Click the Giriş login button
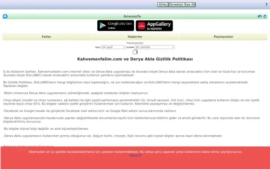 (x=162, y=5)
